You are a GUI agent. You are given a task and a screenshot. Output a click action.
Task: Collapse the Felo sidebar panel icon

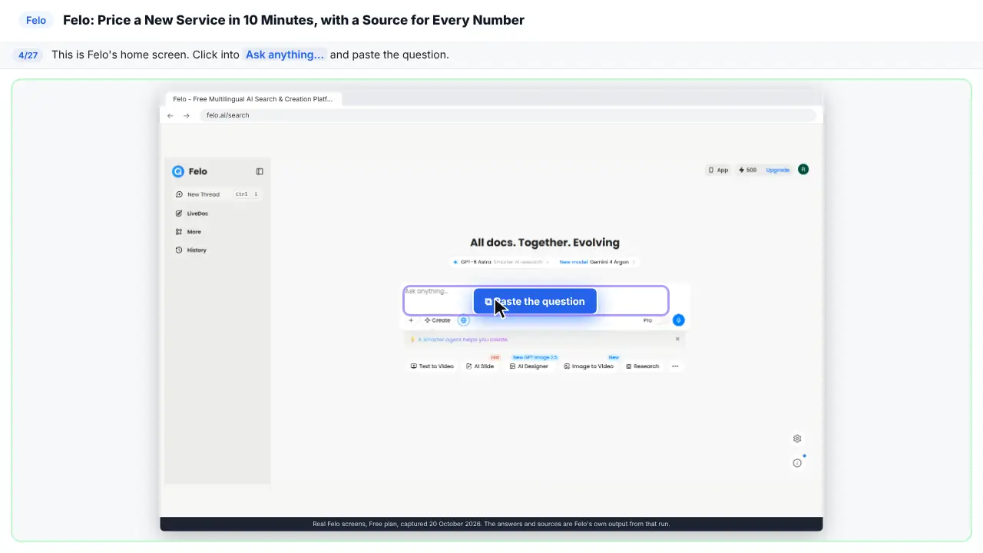pos(260,171)
